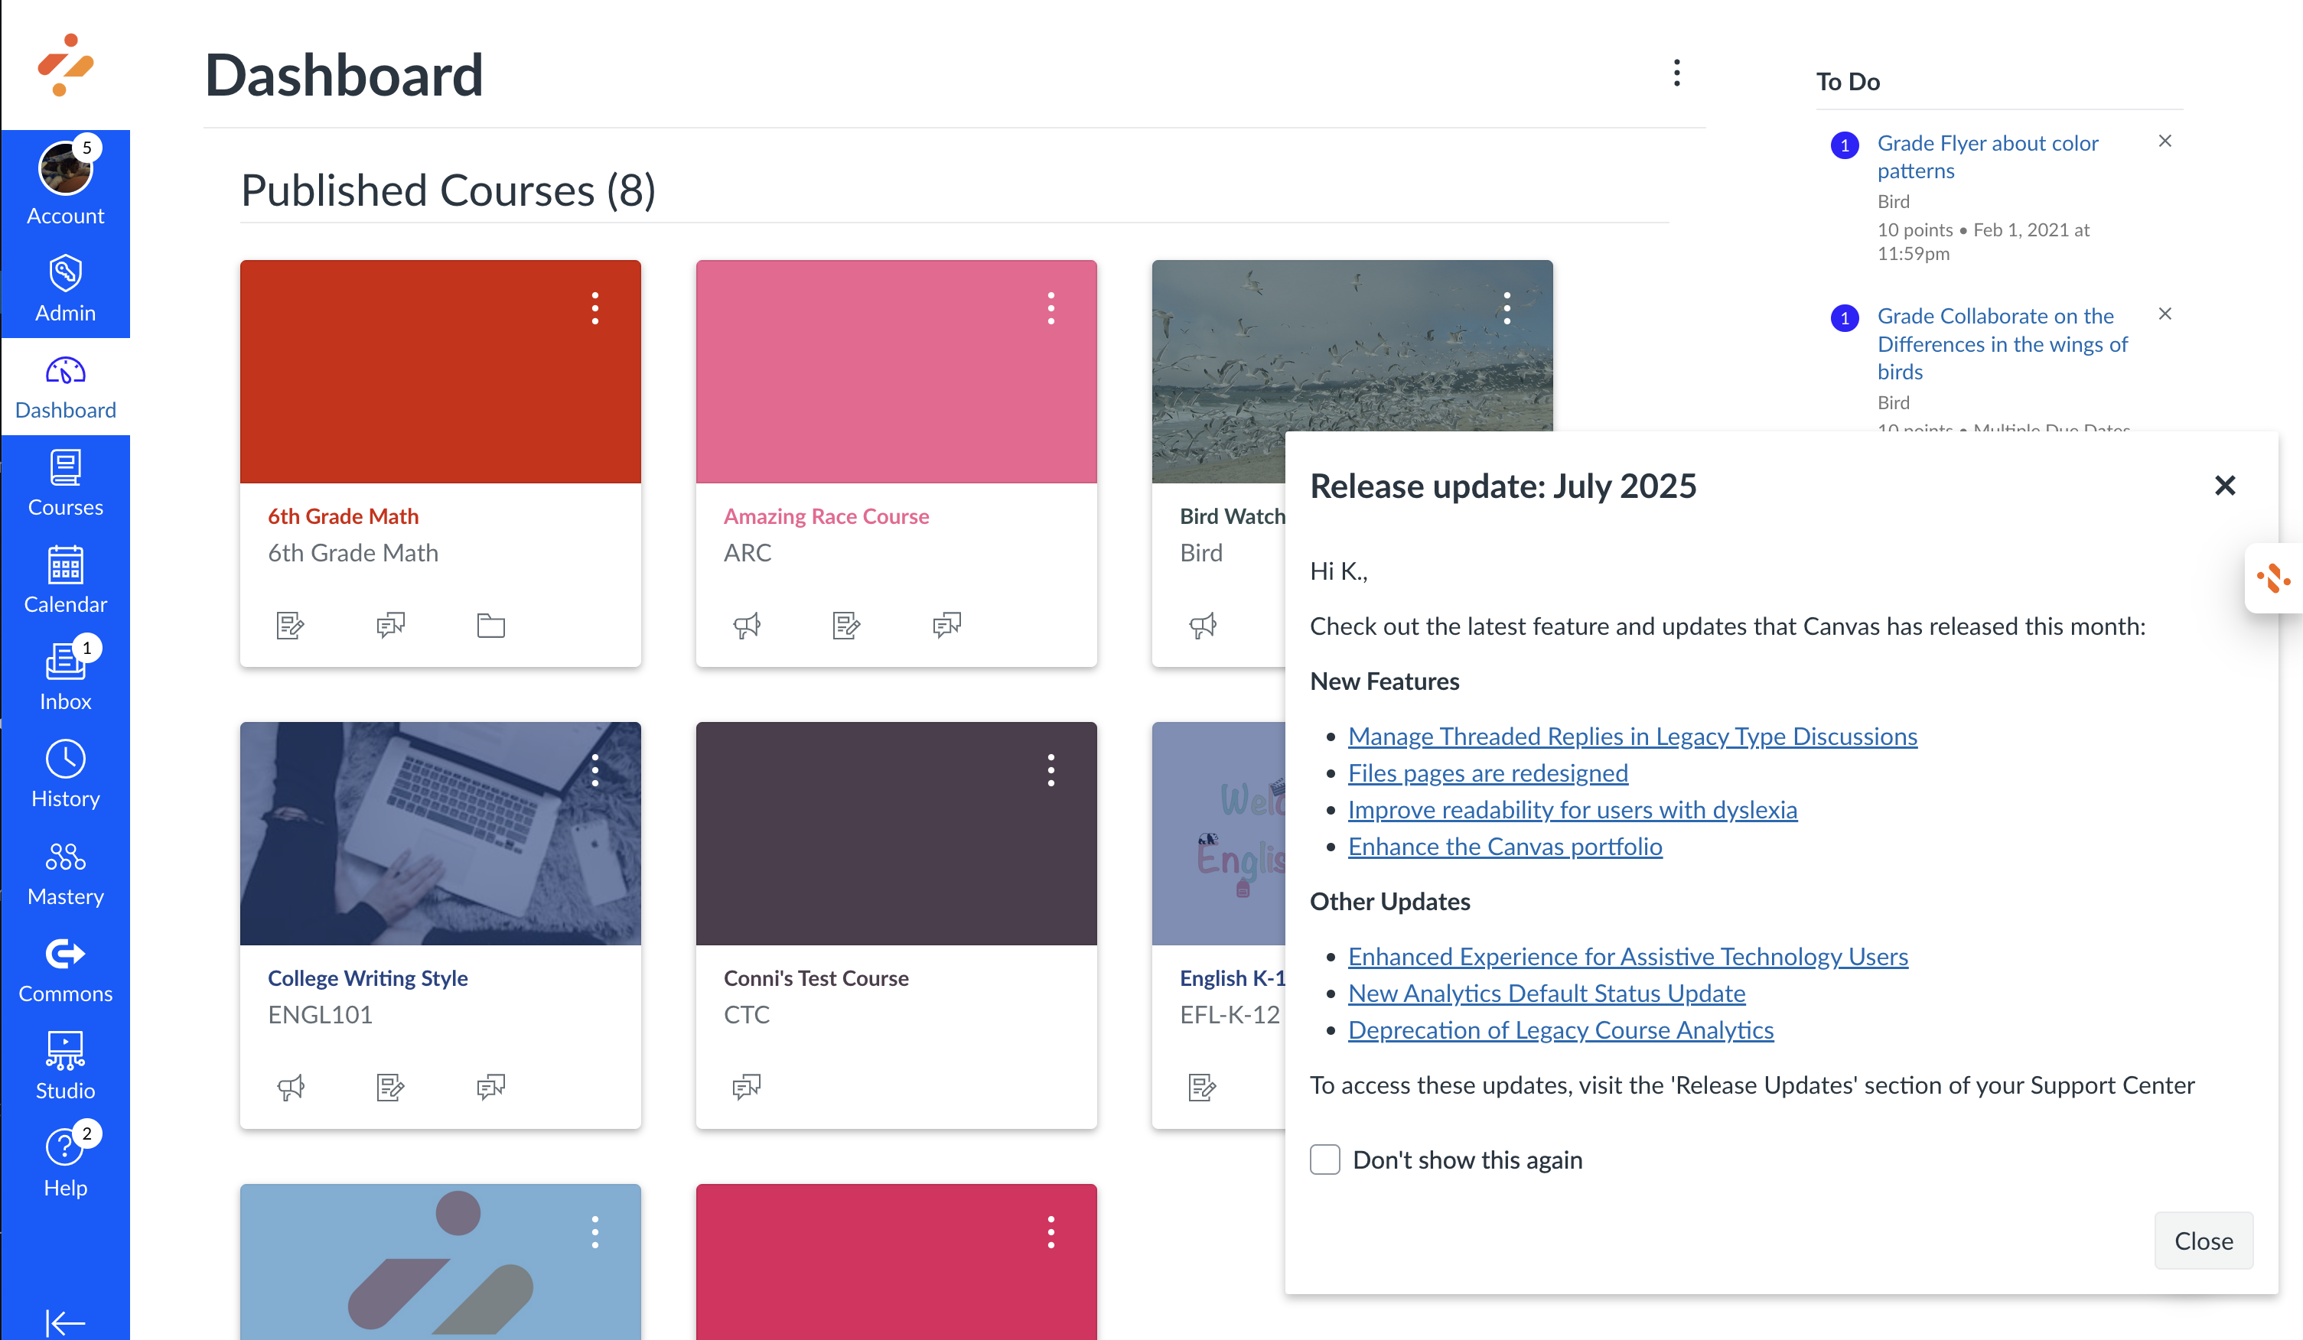Screen dimensions: 2303x1340
Task: Open Dashboard options kebab menu
Action: pos(1676,73)
